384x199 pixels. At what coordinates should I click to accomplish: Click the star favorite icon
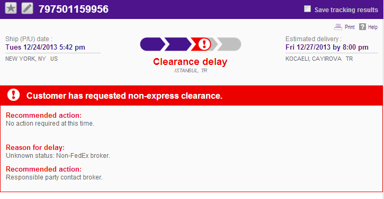tap(11, 8)
